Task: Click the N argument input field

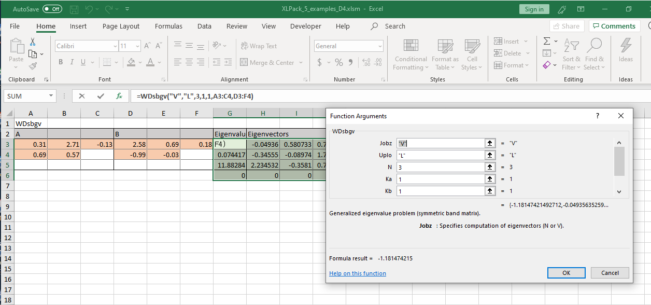Action: (x=440, y=167)
